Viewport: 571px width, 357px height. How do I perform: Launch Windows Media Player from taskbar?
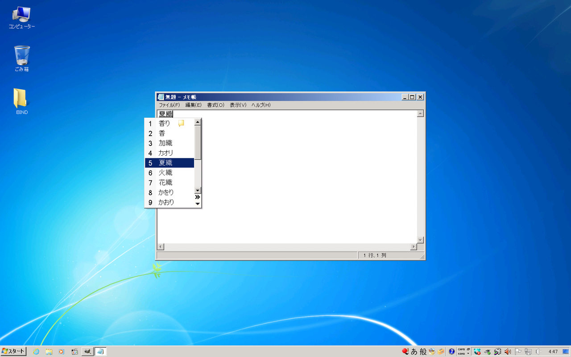pyautogui.click(x=62, y=352)
